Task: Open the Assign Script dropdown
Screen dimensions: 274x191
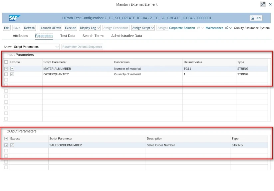Action: coord(143,28)
